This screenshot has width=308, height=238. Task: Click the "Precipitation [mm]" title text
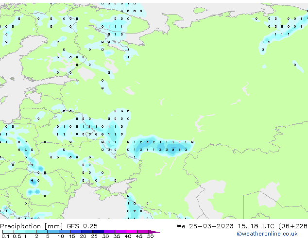coord(32,226)
